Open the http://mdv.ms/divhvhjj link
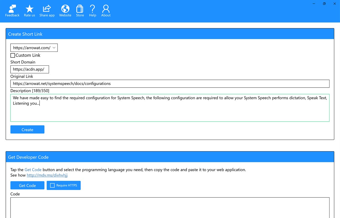The image size is (340, 218). coord(47,175)
